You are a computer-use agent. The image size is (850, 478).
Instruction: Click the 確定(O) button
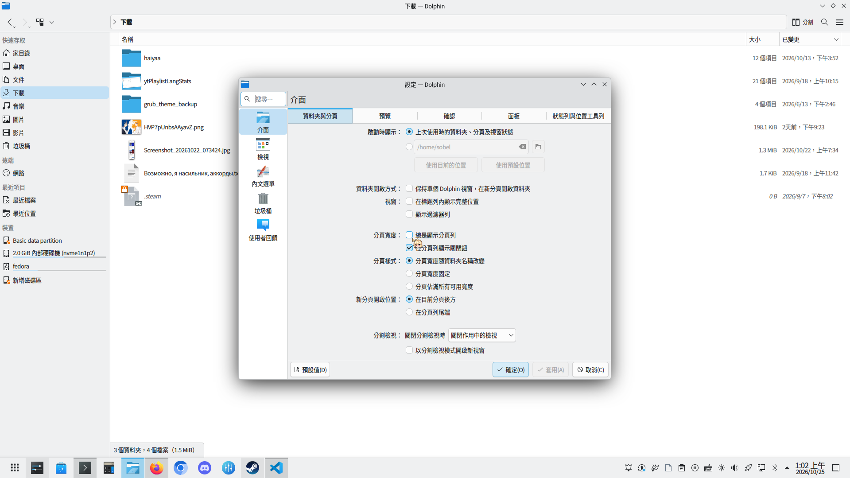[511, 370]
